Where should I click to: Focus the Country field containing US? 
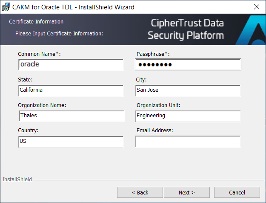click(x=71, y=142)
